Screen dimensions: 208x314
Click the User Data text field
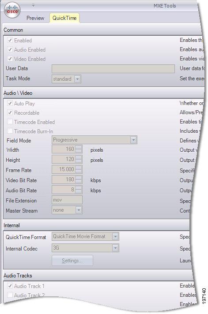[x=113, y=69]
